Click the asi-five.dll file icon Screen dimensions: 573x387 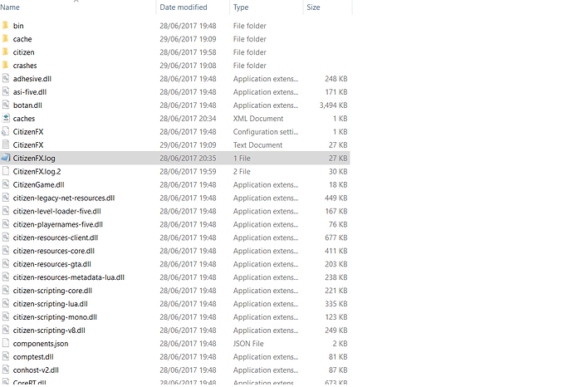(x=6, y=91)
